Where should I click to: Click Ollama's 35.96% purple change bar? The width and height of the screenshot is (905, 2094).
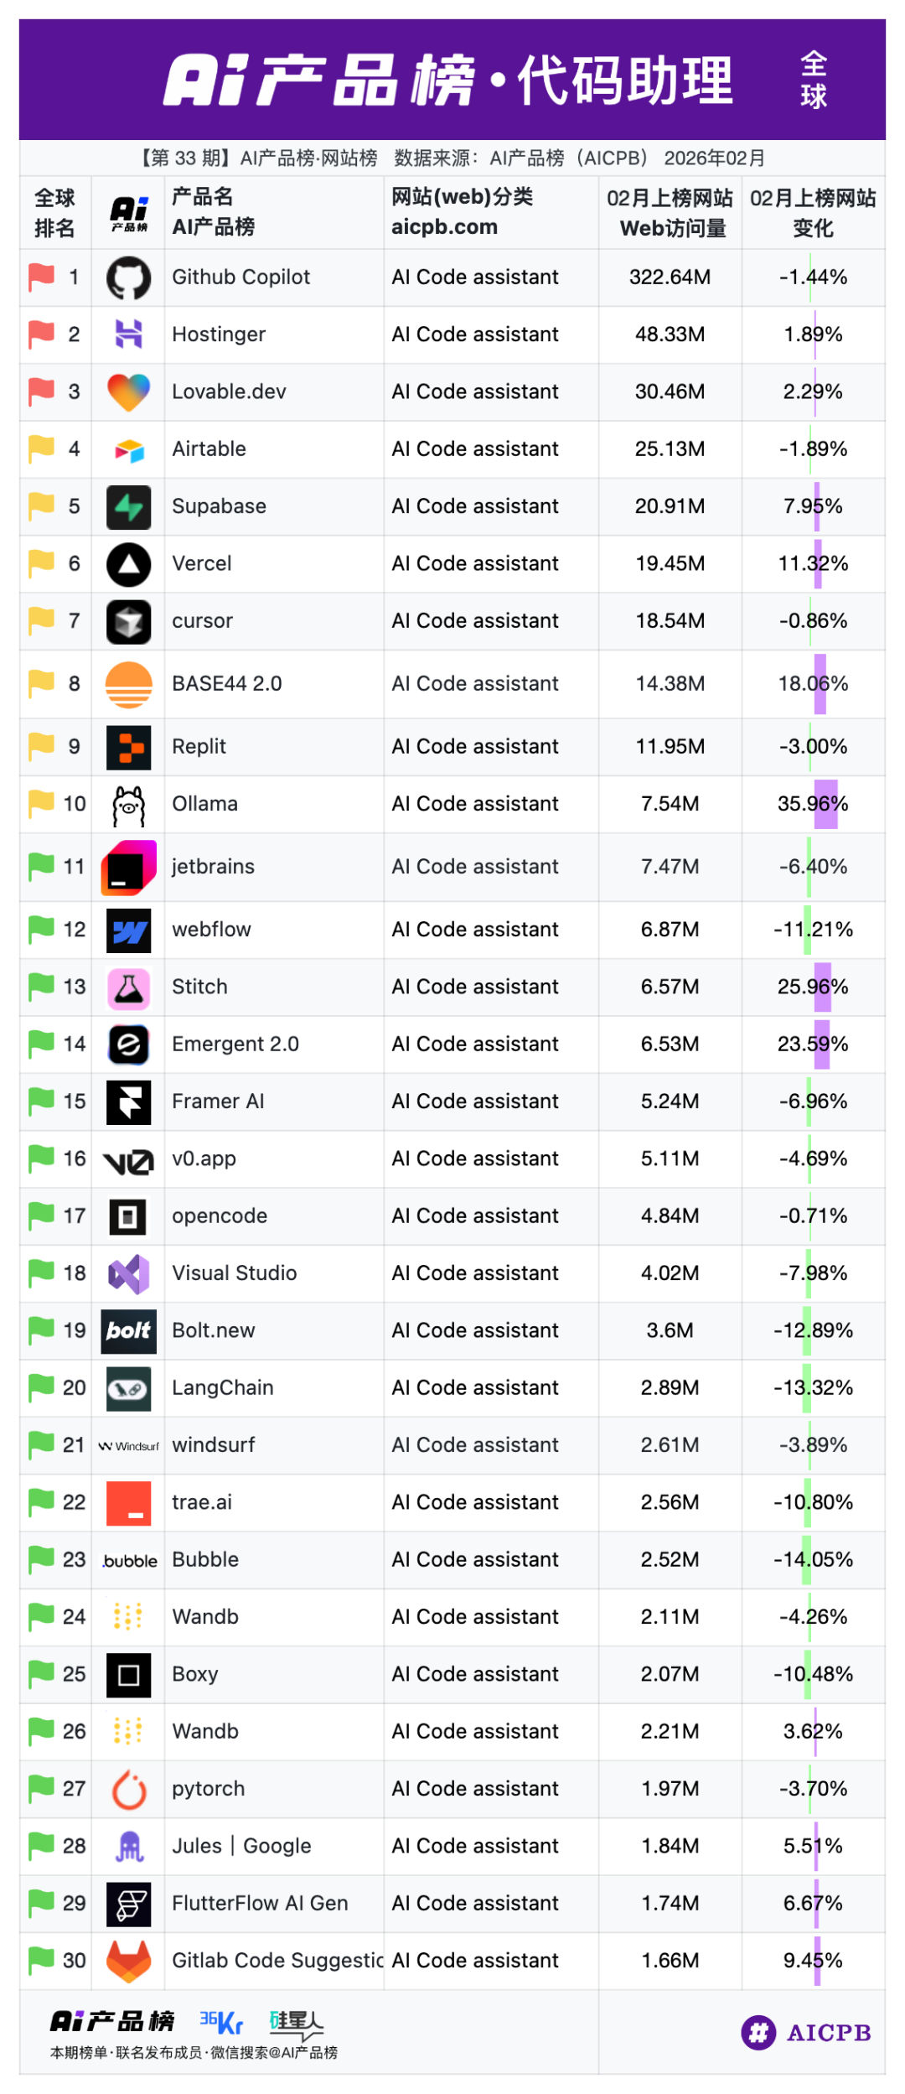(825, 805)
